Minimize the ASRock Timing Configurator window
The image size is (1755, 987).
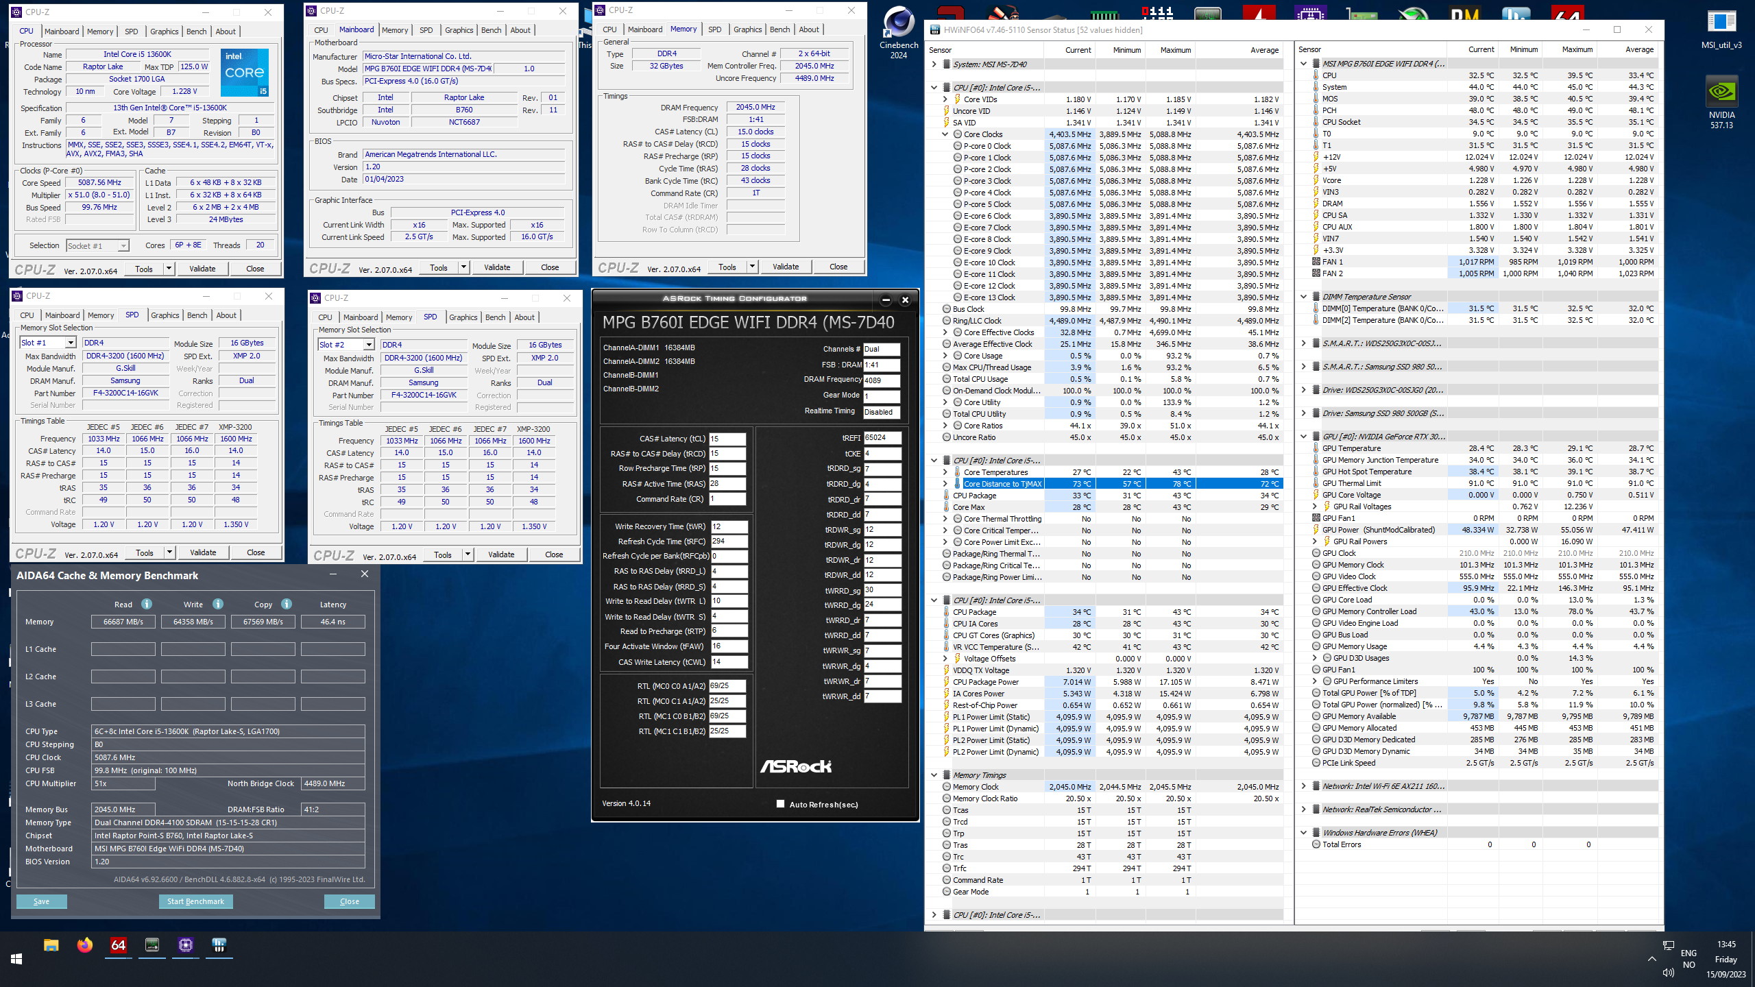click(886, 300)
